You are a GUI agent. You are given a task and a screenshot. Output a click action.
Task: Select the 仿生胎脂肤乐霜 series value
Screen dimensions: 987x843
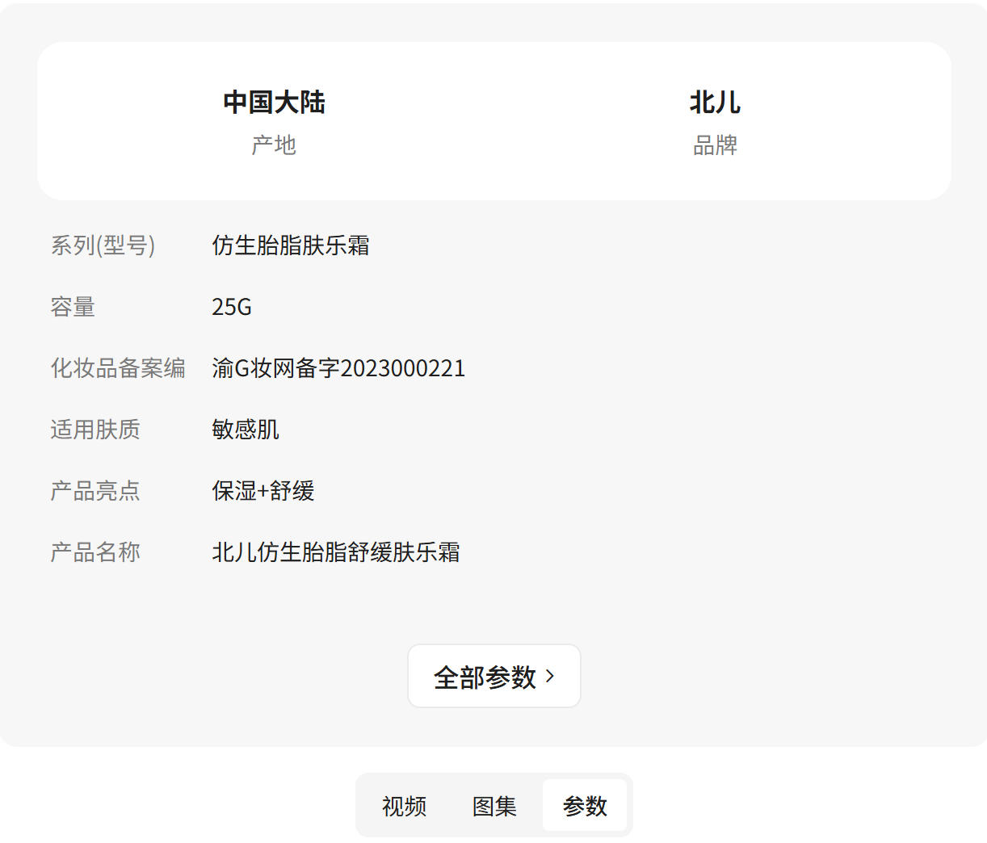pos(291,245)
